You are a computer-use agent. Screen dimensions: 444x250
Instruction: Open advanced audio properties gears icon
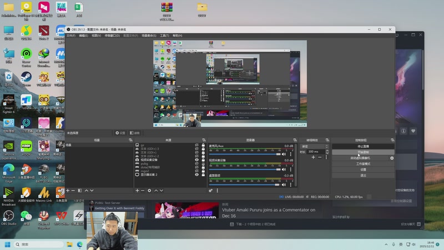(x=211, y=191)
